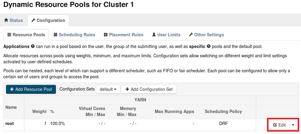301x134 pixels.
Task: Click the Other Settings wrench icon
Action: [x=191, y=35]
